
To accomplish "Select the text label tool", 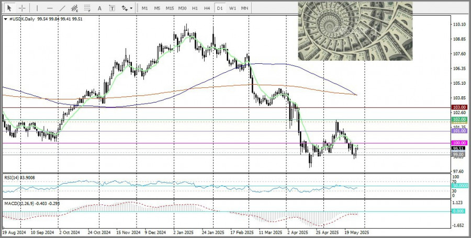I will click(112, 8).
